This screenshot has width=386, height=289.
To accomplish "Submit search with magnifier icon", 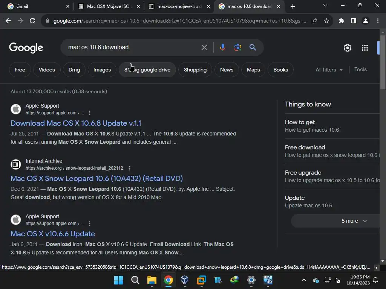I will [x=253, y=47].
